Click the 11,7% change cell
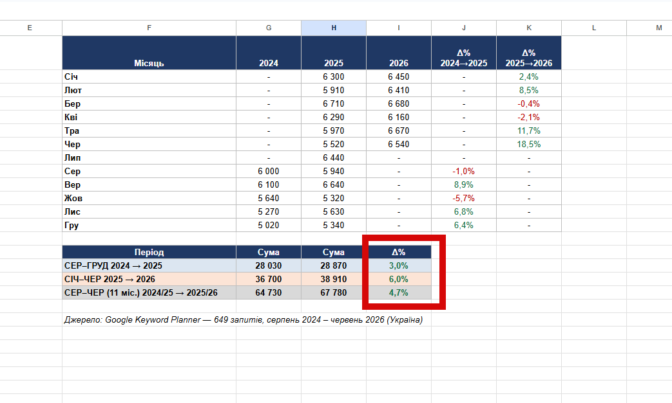This screenshot has width=672, height=403. tap(529, 130)
